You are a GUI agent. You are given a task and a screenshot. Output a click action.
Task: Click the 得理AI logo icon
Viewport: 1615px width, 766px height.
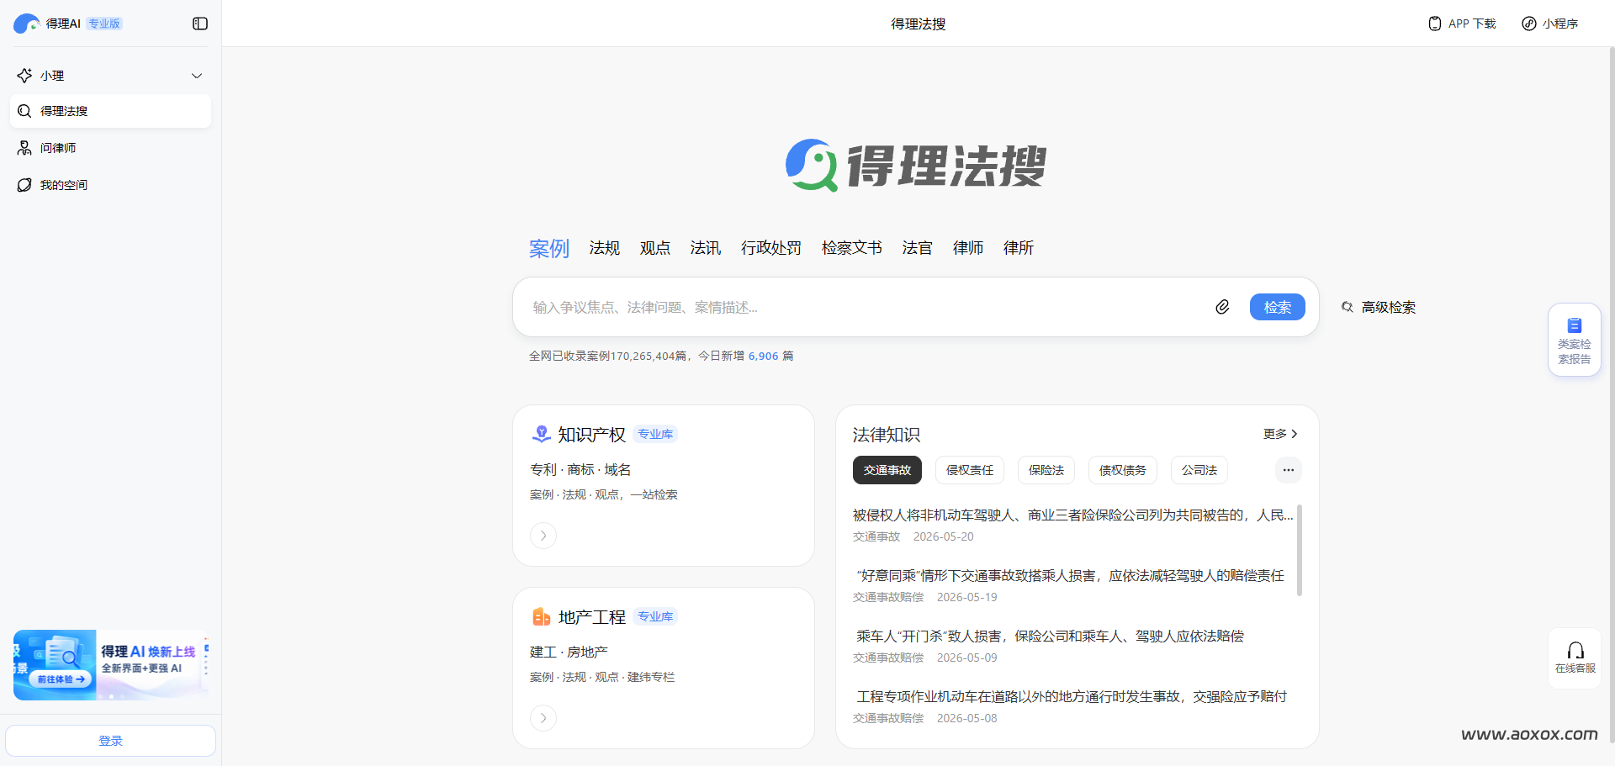(x=26, y=24)
